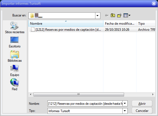The image size is (158, 116).
Task: Click the horizontal scrollbar thumb
Action: [79, 94]
